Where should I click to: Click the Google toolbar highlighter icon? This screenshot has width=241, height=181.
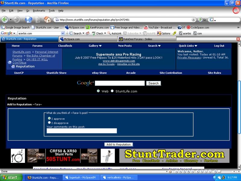click(174, 33)
